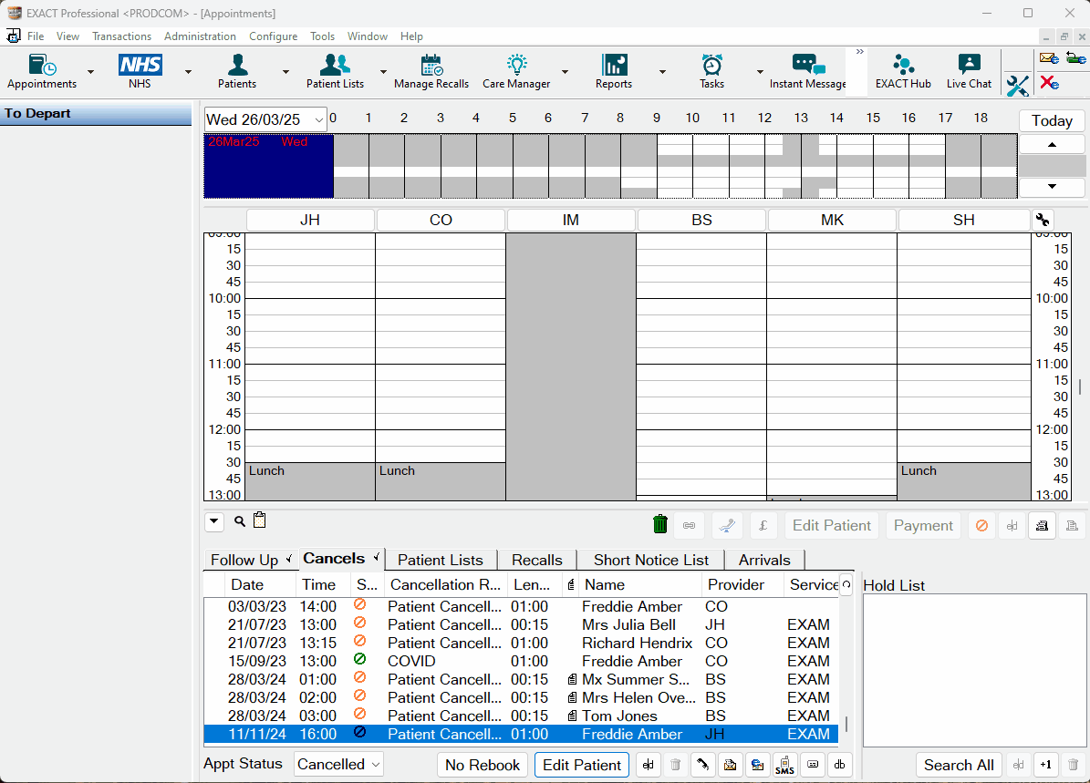Expand the Care Manager dropdown arrow
Image resolution: width=1090 pixels, height=783 pixels.
point(565,72)
